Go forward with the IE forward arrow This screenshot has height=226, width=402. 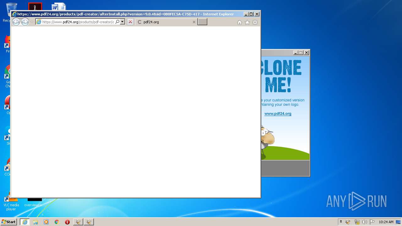pyautogui.click(x=25, y=22)
